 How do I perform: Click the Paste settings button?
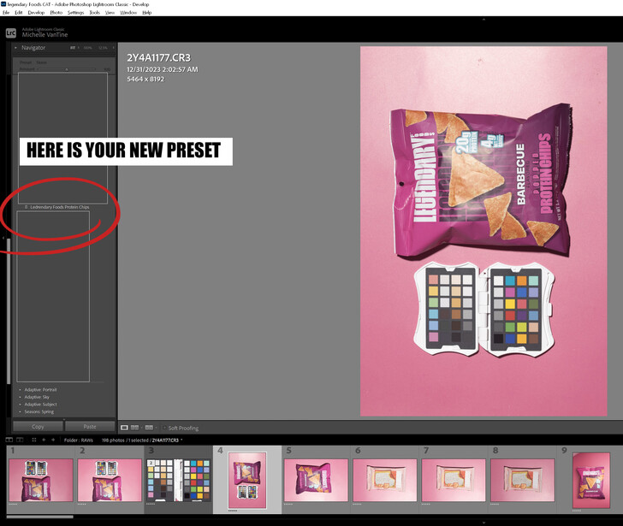(x=90, y=427)
